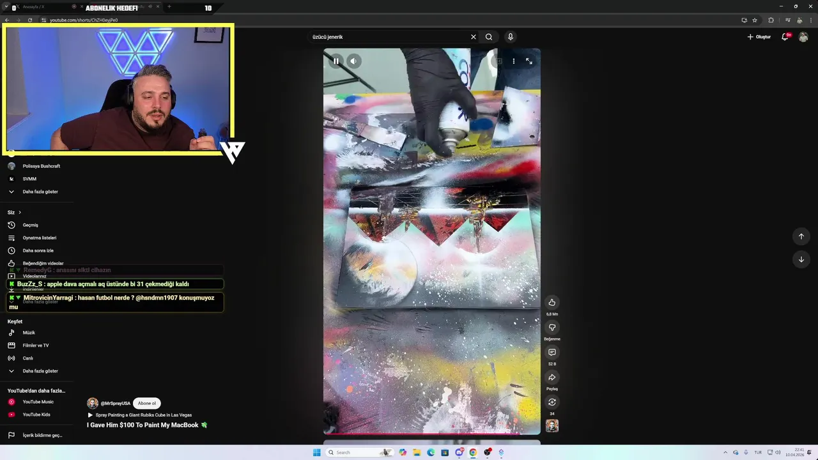
Task: Open the browser extensions puzzle icon
Action: pos(771,20)
